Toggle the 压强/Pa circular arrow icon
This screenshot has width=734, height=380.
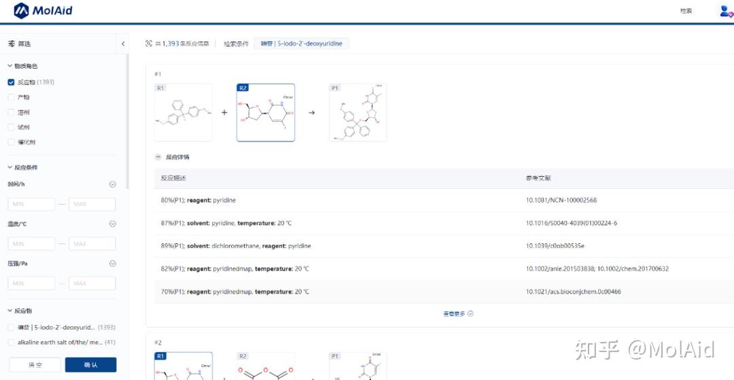tap(112, 264)
